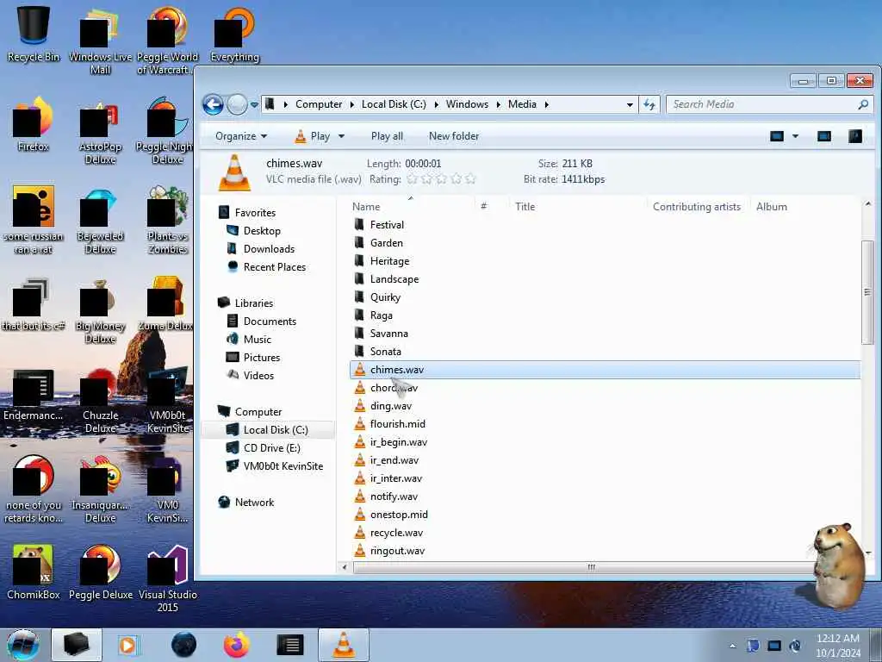The width and height of the screenshot is (882, 662).
Task: Open Firefox from the taskbar
Action: click(236, 645)
